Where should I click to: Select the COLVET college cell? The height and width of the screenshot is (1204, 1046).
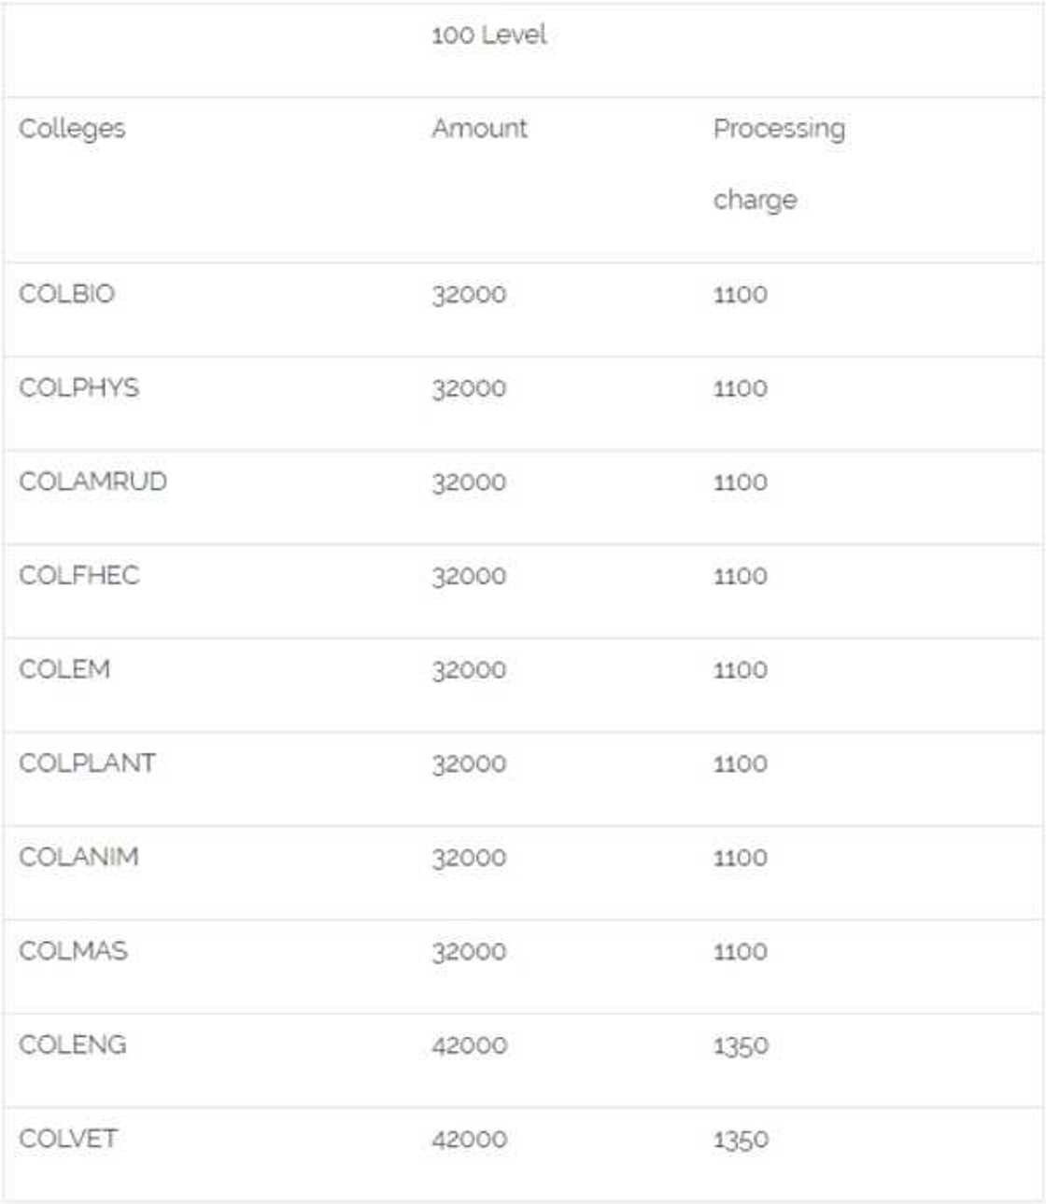(x=68, y=1139)
